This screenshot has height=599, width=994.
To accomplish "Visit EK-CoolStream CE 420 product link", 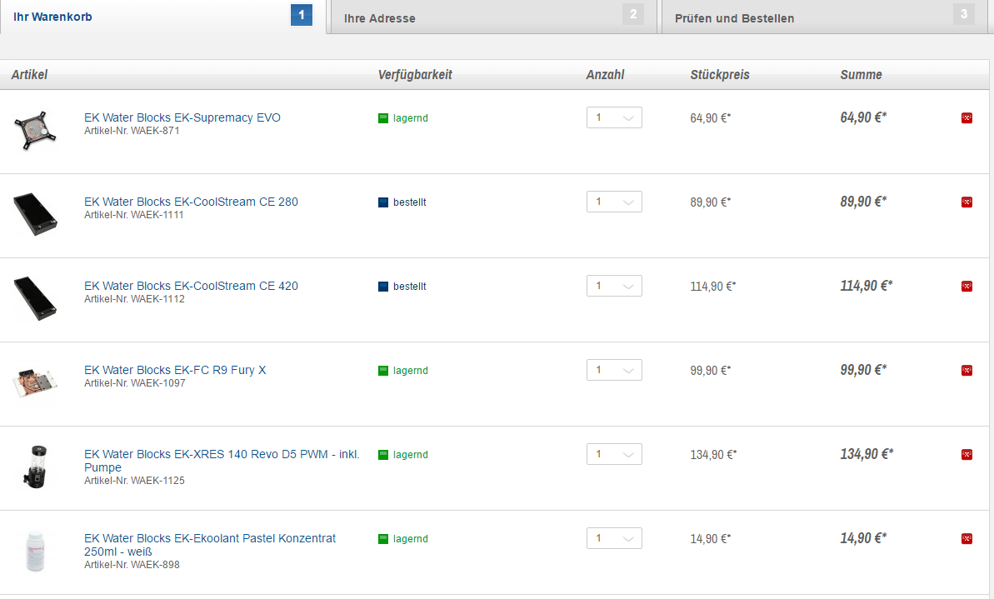I will click(191, 286).
